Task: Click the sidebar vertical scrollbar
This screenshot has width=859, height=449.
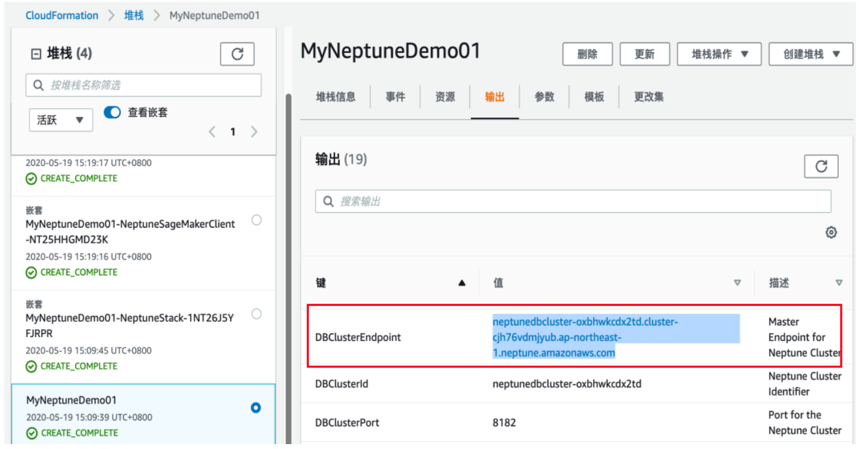Action: [289, 269]
